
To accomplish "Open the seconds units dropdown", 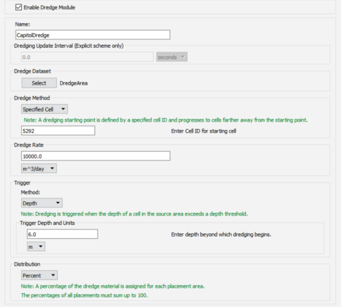I will point(172,57).
